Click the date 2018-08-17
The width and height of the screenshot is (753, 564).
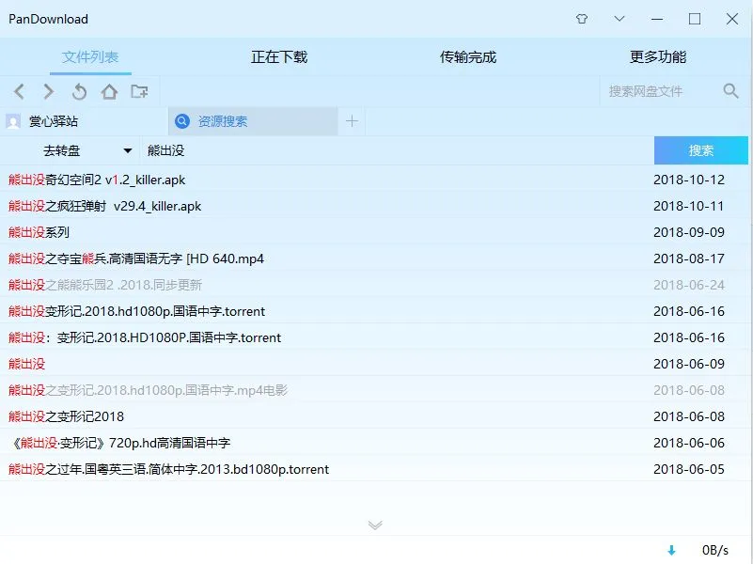pos(689,259)
